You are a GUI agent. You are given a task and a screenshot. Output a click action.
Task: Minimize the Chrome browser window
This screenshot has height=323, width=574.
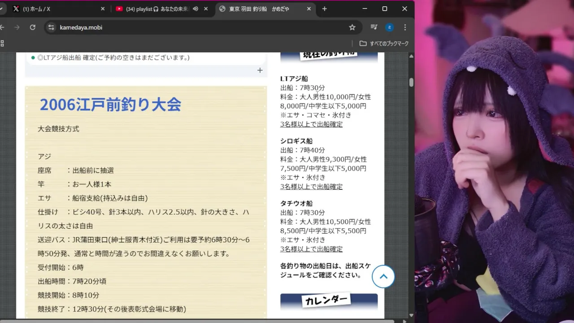(364, 9)
